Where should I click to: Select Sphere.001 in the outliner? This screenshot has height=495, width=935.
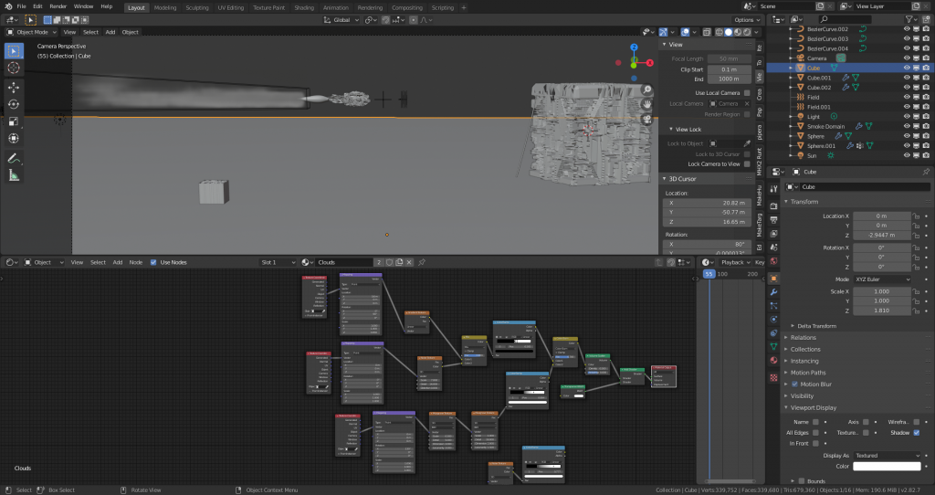821,146
